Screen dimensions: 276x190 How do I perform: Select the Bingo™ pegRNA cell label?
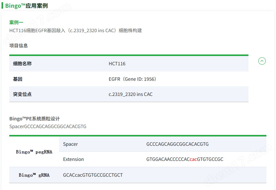pos(34,152)
